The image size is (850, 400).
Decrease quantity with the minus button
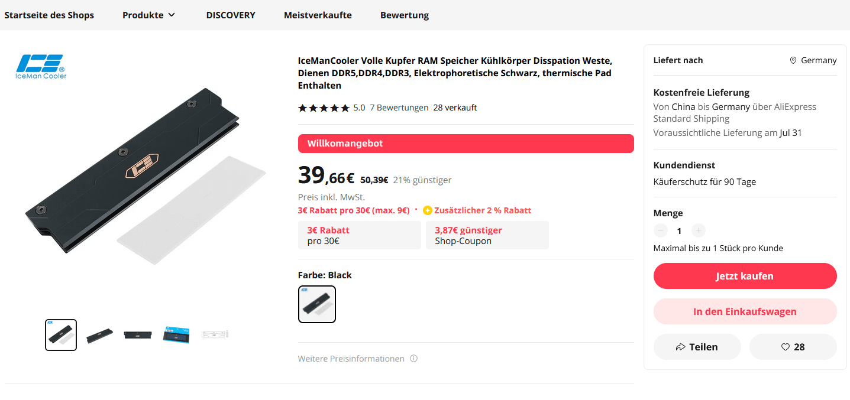tap(661, 231)
